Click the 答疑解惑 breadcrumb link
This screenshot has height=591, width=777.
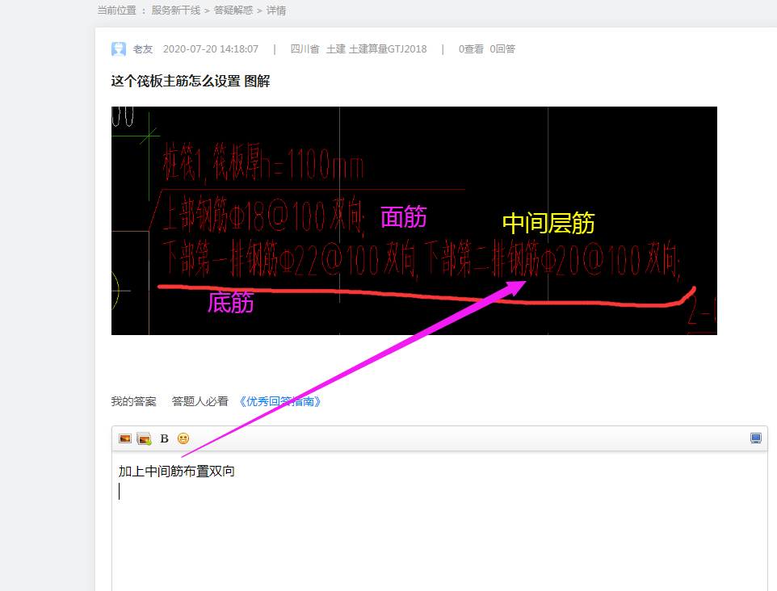233,10
